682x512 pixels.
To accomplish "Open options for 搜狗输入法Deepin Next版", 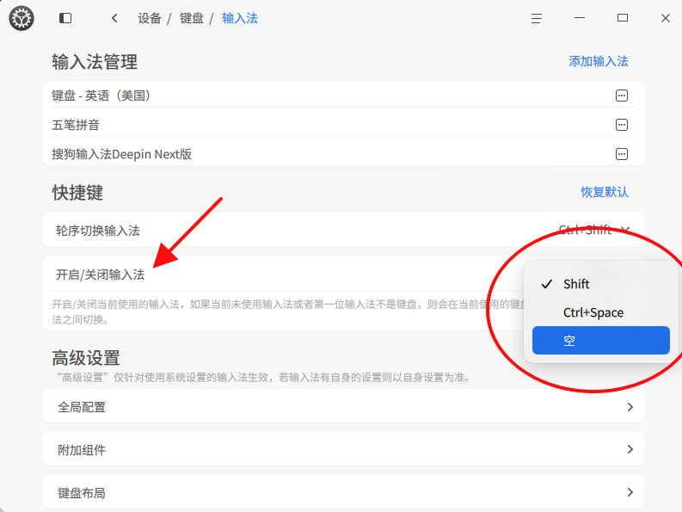I will point(622,154).
